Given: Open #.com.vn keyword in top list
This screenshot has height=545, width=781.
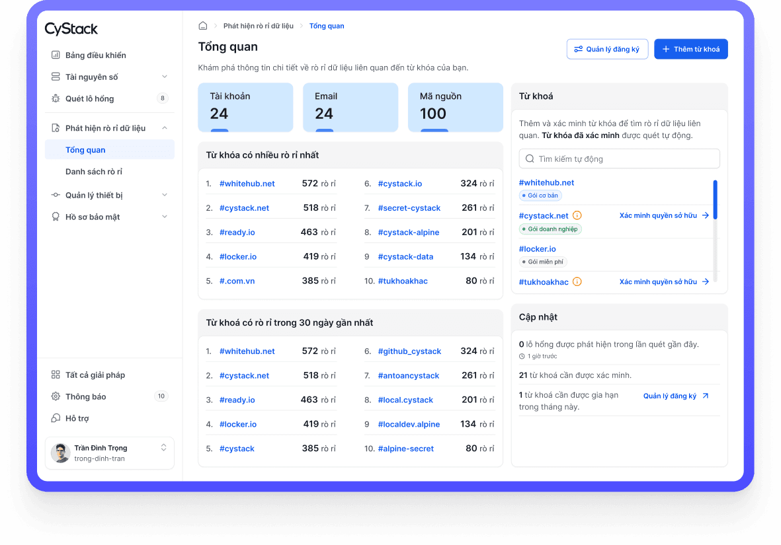Looking at the screenshot, I should [237, 281].
